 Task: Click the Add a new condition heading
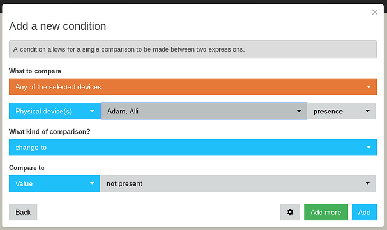click(x=58, y=26)
